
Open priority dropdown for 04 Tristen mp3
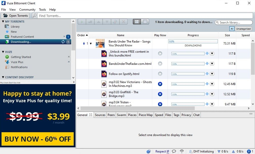pyautogui.click(x=212, y=104)
